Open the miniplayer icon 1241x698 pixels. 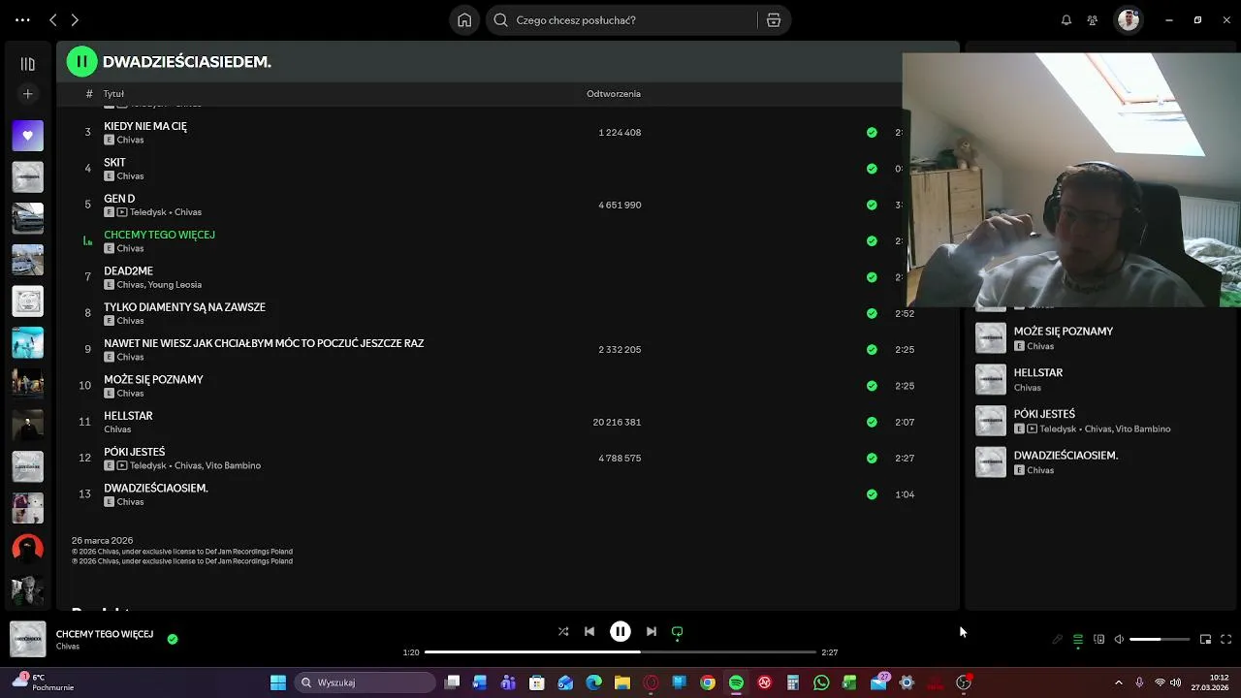click(x=1205, y=640)
